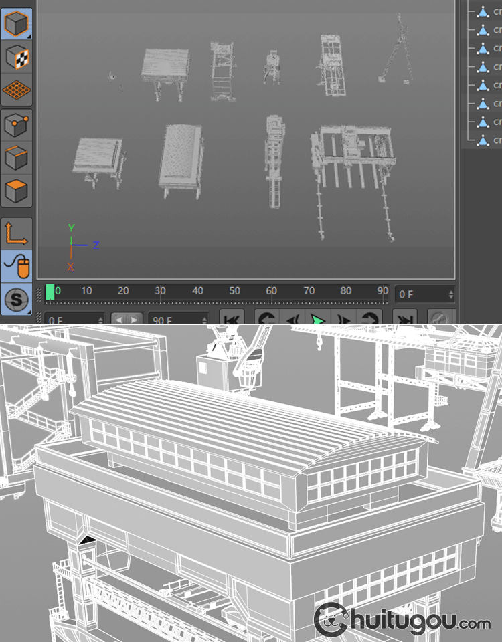Enable Points mode in left toolbar
The height and width of the screenshot is (642, 502).
coord(16,125)
